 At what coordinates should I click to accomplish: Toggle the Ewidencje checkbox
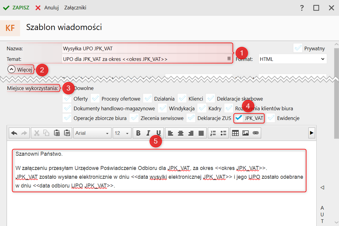click(271, 118)
